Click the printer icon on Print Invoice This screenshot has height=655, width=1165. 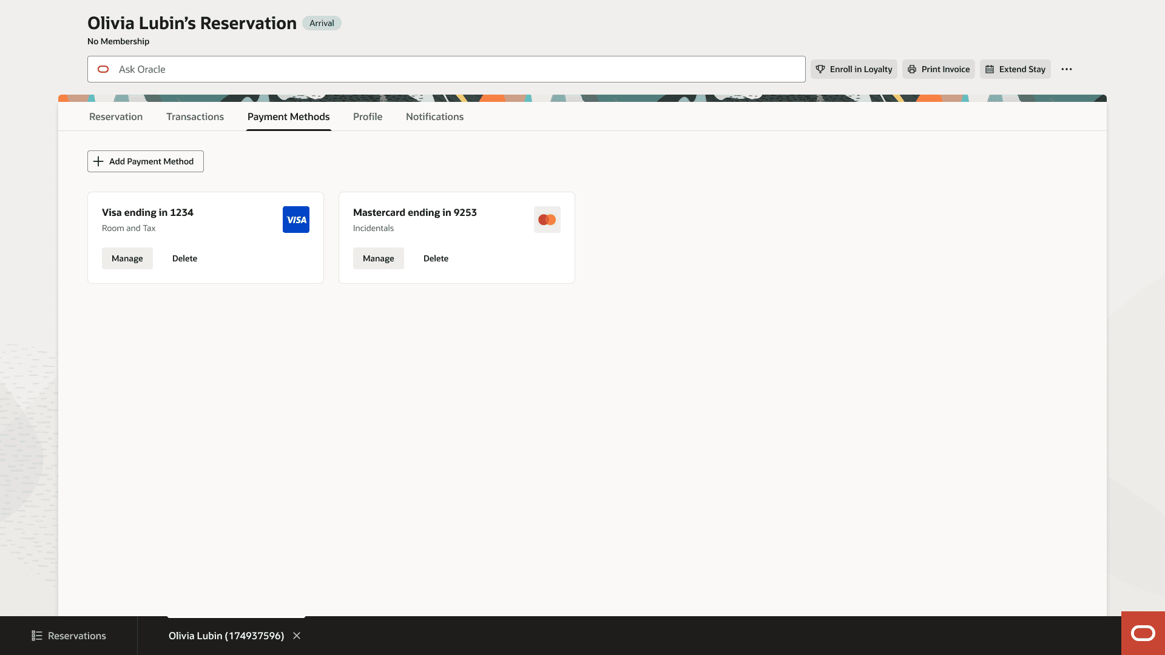912,69
